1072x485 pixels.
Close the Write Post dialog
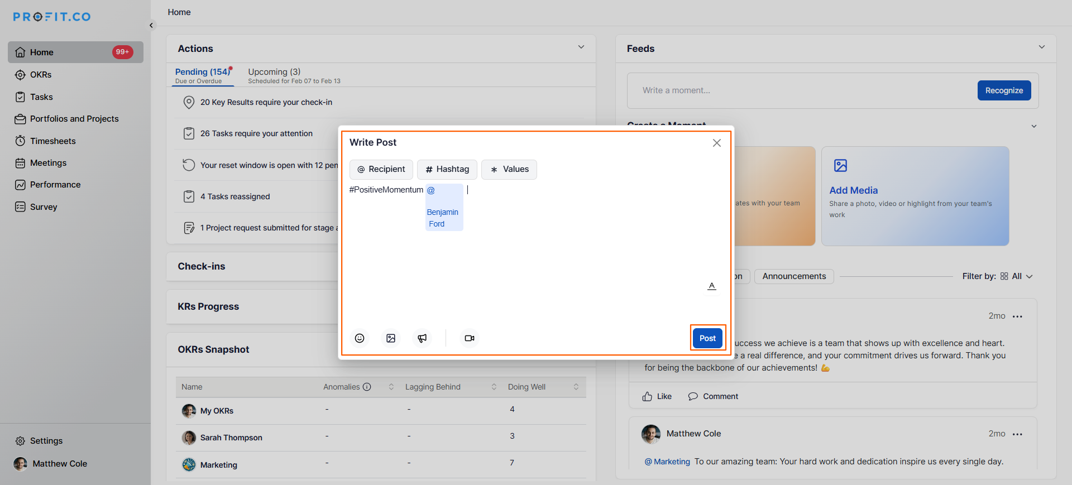[x=717, y=143]
